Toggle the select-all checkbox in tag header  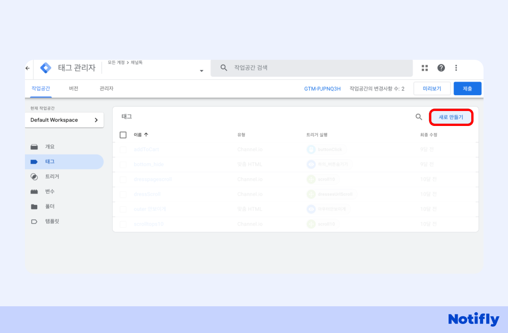point(123,135)
